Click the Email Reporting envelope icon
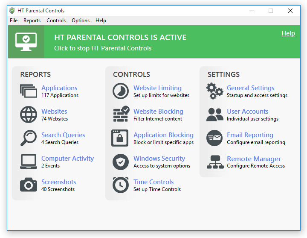 [214, 138]
